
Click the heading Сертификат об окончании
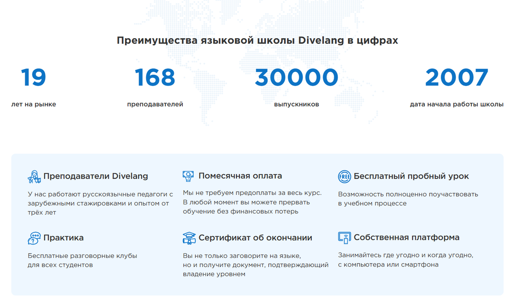tap(255, 238)
